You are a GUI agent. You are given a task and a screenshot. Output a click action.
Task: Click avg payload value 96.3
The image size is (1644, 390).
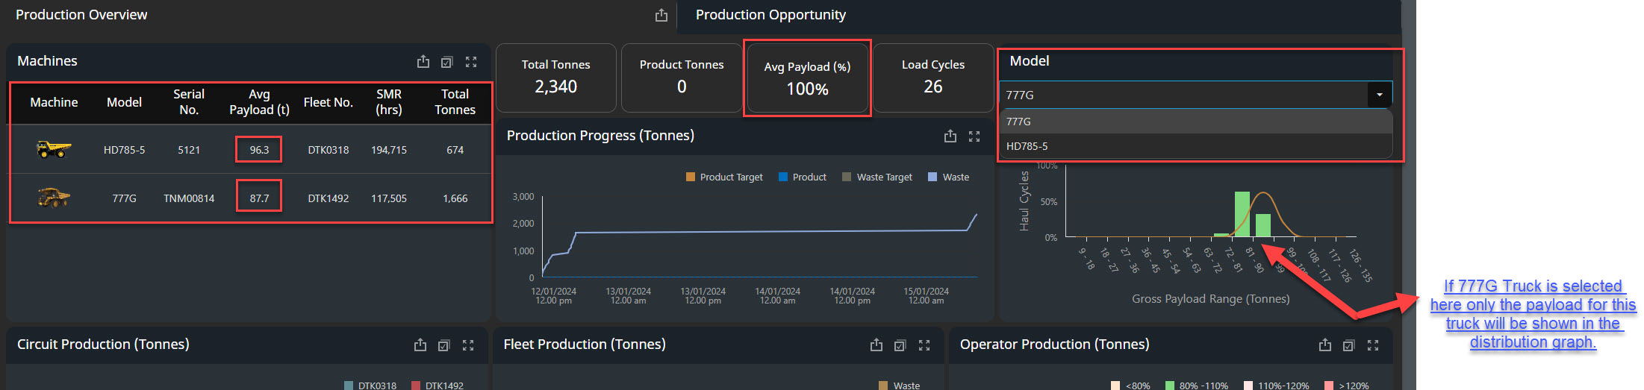click(259, 150)
